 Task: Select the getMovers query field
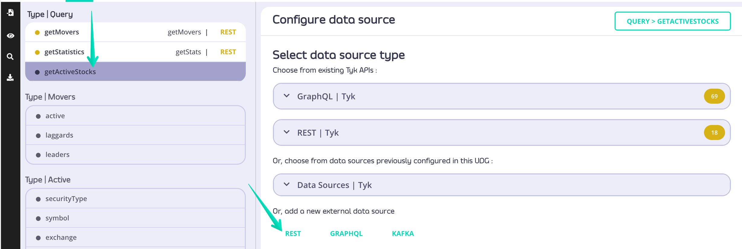coord(62,32)
